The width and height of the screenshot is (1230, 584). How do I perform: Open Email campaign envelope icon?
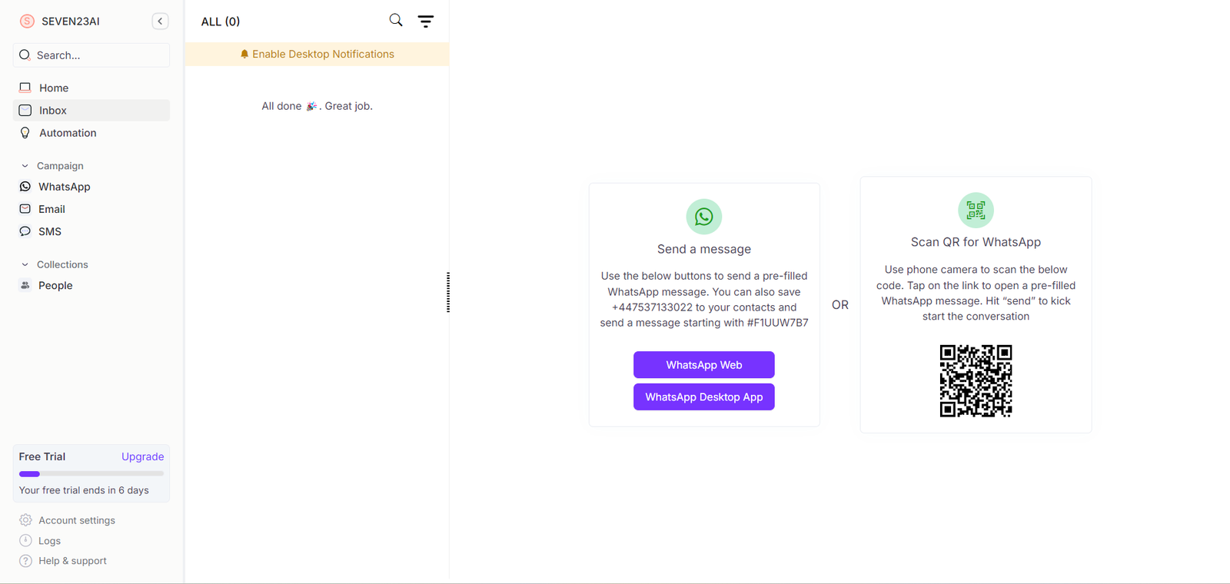(x=25, y=209)
